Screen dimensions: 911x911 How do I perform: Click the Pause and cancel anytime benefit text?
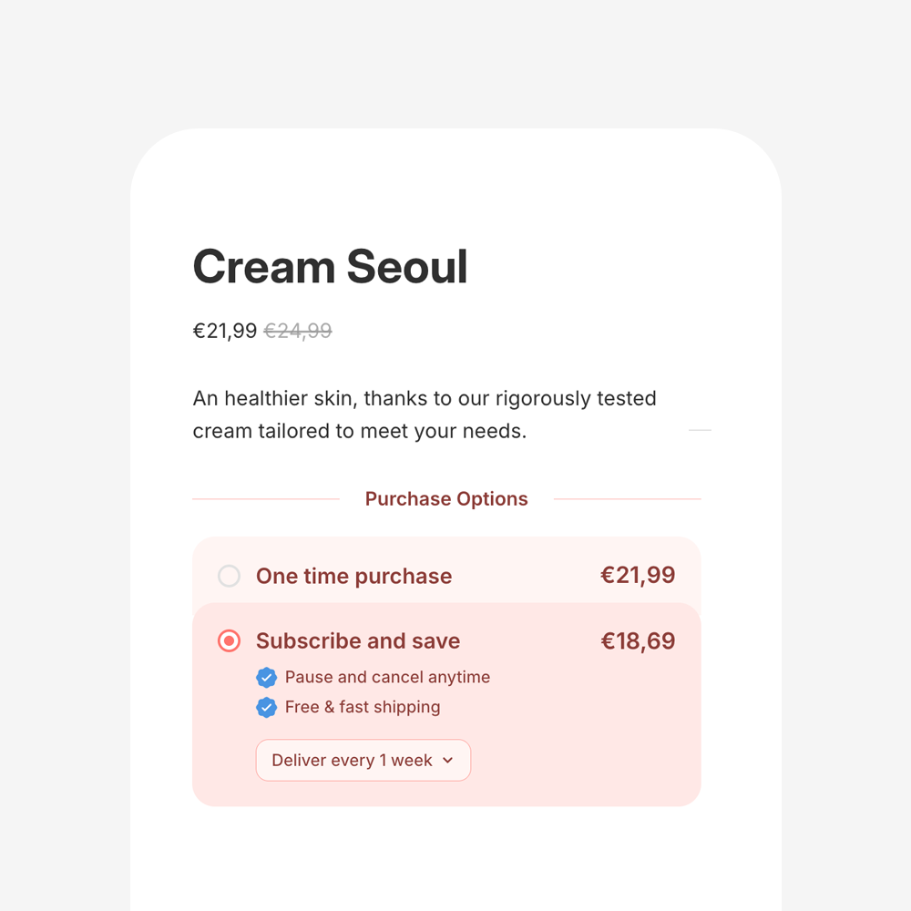(387, 677)
